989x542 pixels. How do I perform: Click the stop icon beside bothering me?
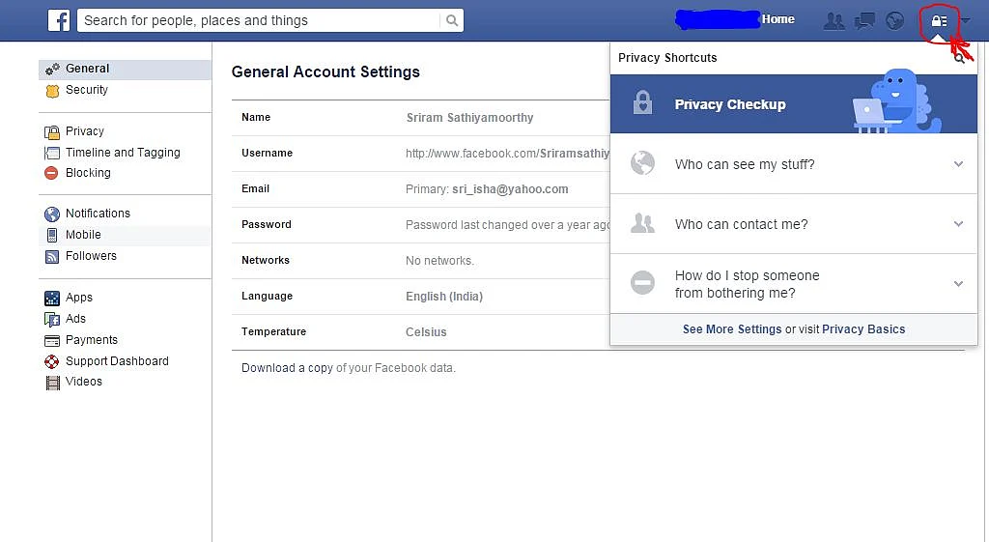(x=642, y=282)
